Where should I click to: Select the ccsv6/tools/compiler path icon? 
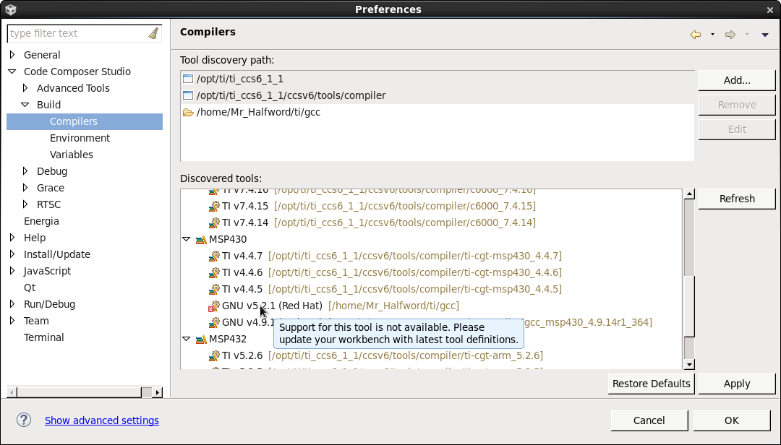click(x=188, y=95)
